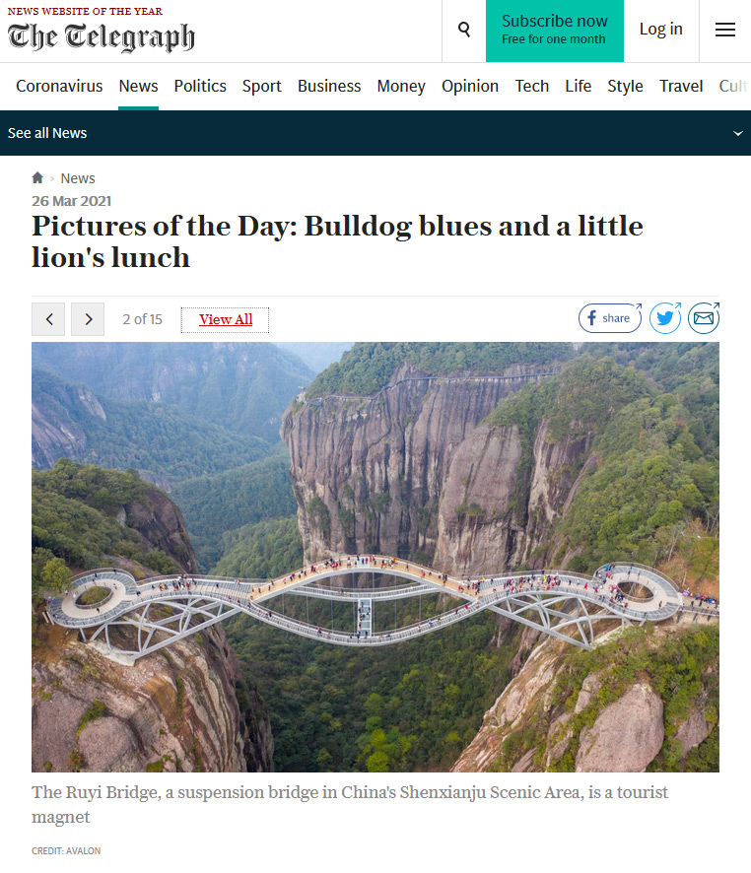Select the Travel menu item

(x=681, y=86)
